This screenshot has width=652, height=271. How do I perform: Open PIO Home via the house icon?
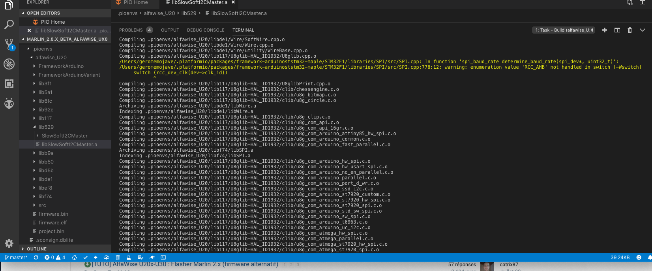[x=74, y=258]
